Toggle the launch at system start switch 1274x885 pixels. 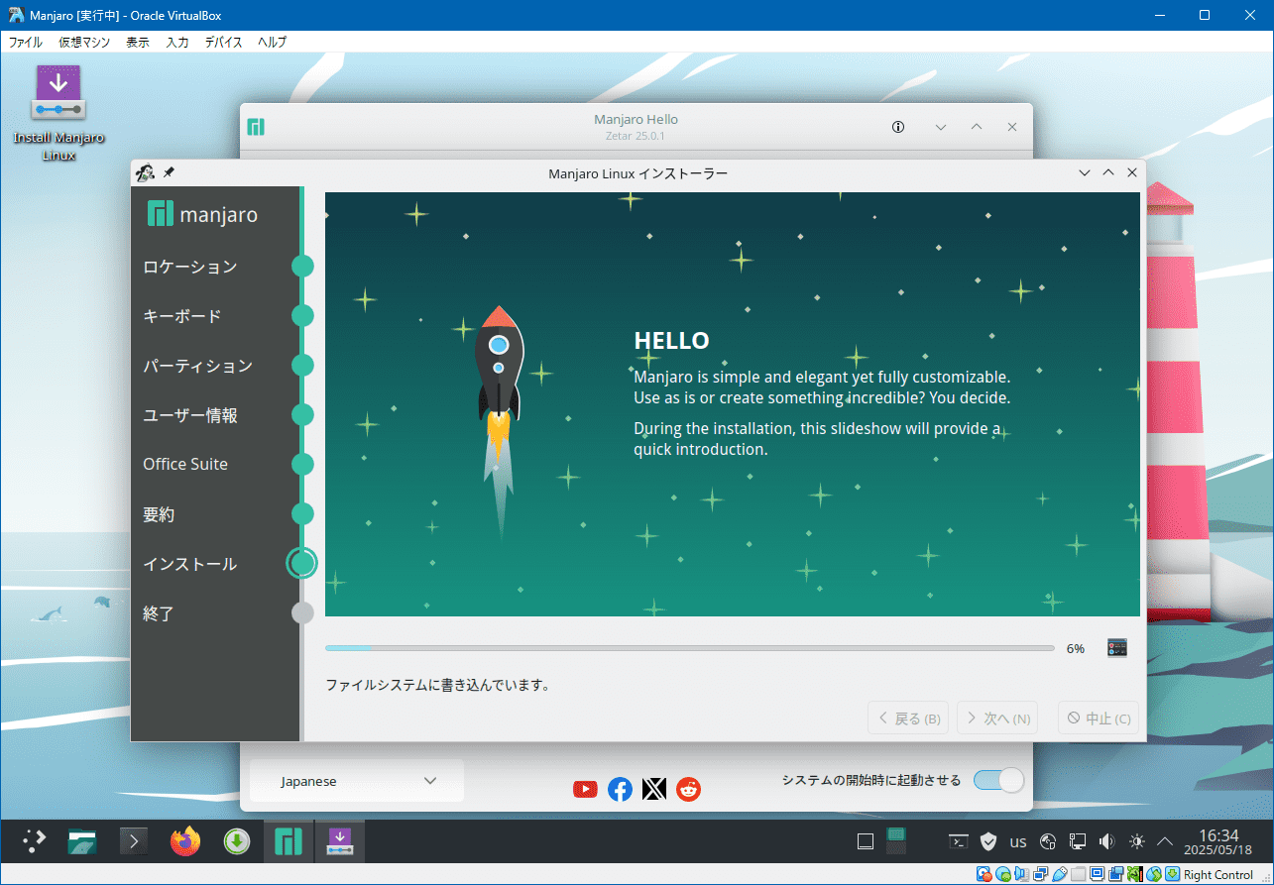point(998,780)
